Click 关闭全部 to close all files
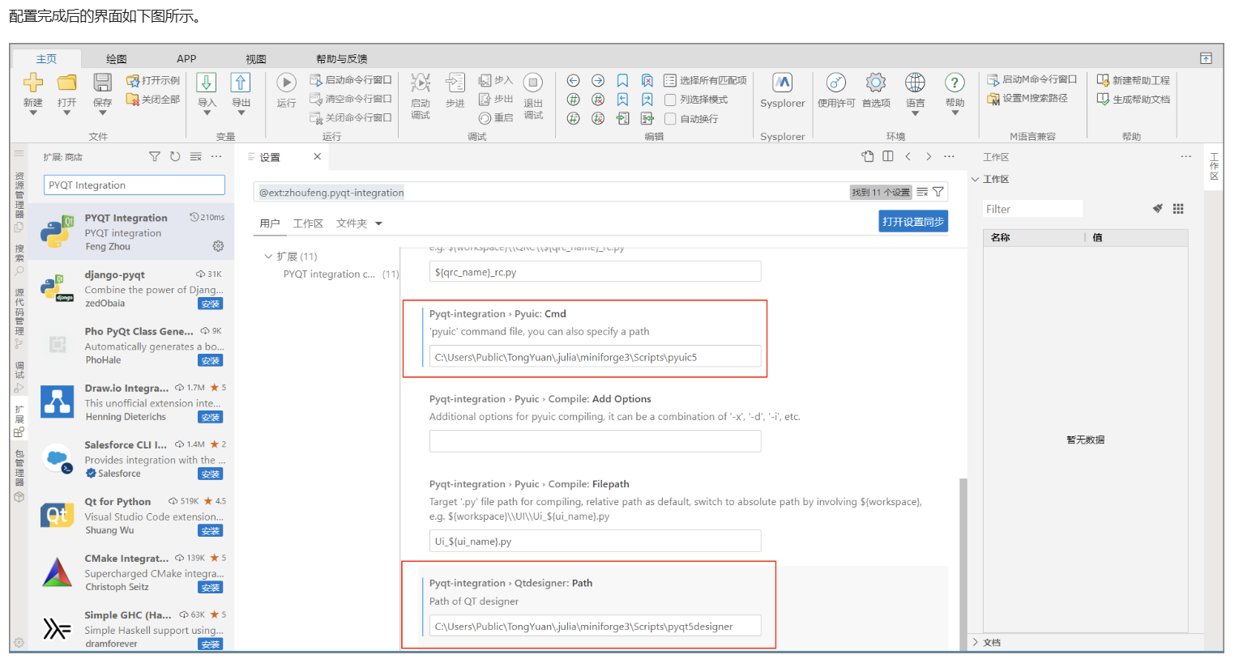1260x663 pixels. 153,99
